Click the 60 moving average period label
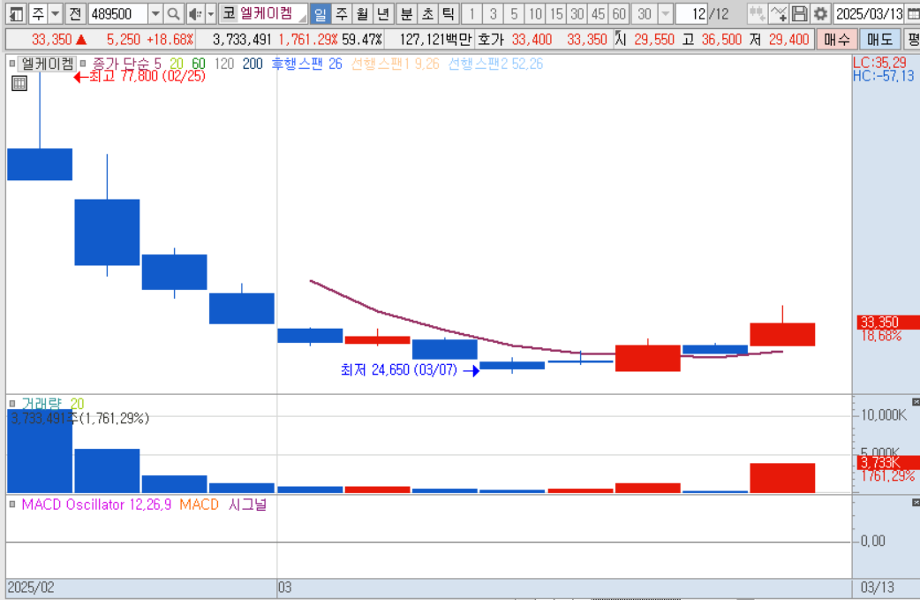Image resolution: width=920 pixels, height=600 pixels. click(199, 64)
